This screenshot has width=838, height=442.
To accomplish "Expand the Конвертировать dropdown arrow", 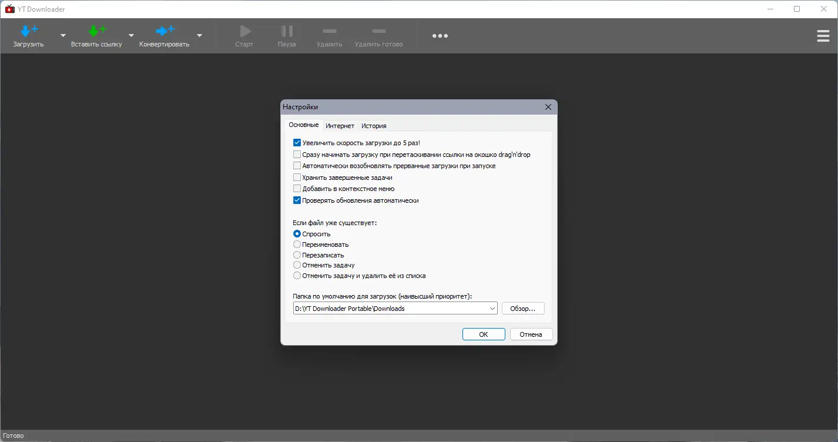I will [x=199, y=35].
